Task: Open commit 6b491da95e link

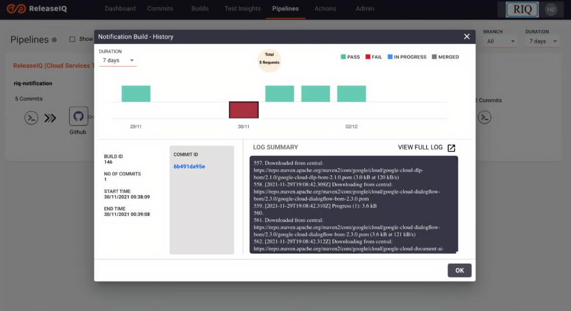Action: [190, 166]
